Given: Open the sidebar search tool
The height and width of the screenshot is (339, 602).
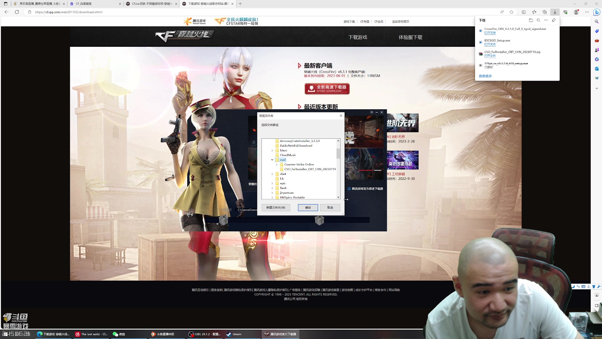Looking at the screenshot, I should coord(597,22).
